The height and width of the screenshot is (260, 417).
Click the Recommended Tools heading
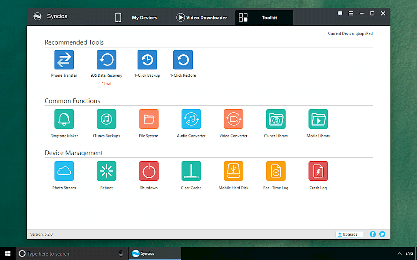74,42
